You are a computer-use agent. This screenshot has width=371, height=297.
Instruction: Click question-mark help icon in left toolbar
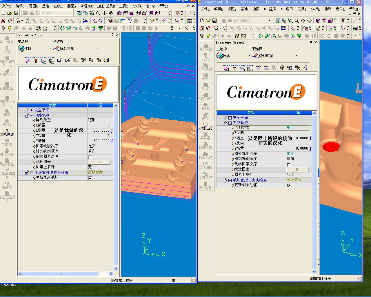tap(129, 21)
